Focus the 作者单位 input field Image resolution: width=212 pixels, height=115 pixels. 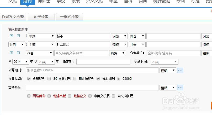coord(174,53)
